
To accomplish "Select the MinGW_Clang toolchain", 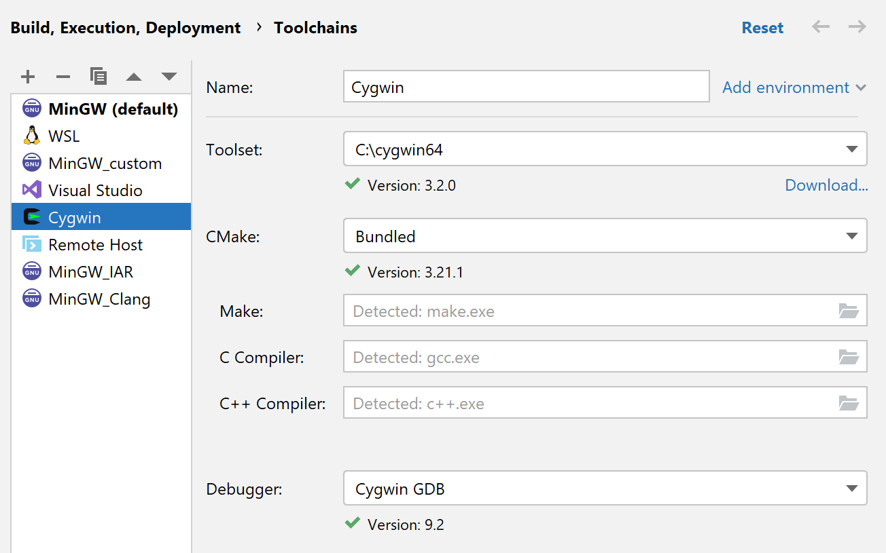I will click(x=99, y=299).
